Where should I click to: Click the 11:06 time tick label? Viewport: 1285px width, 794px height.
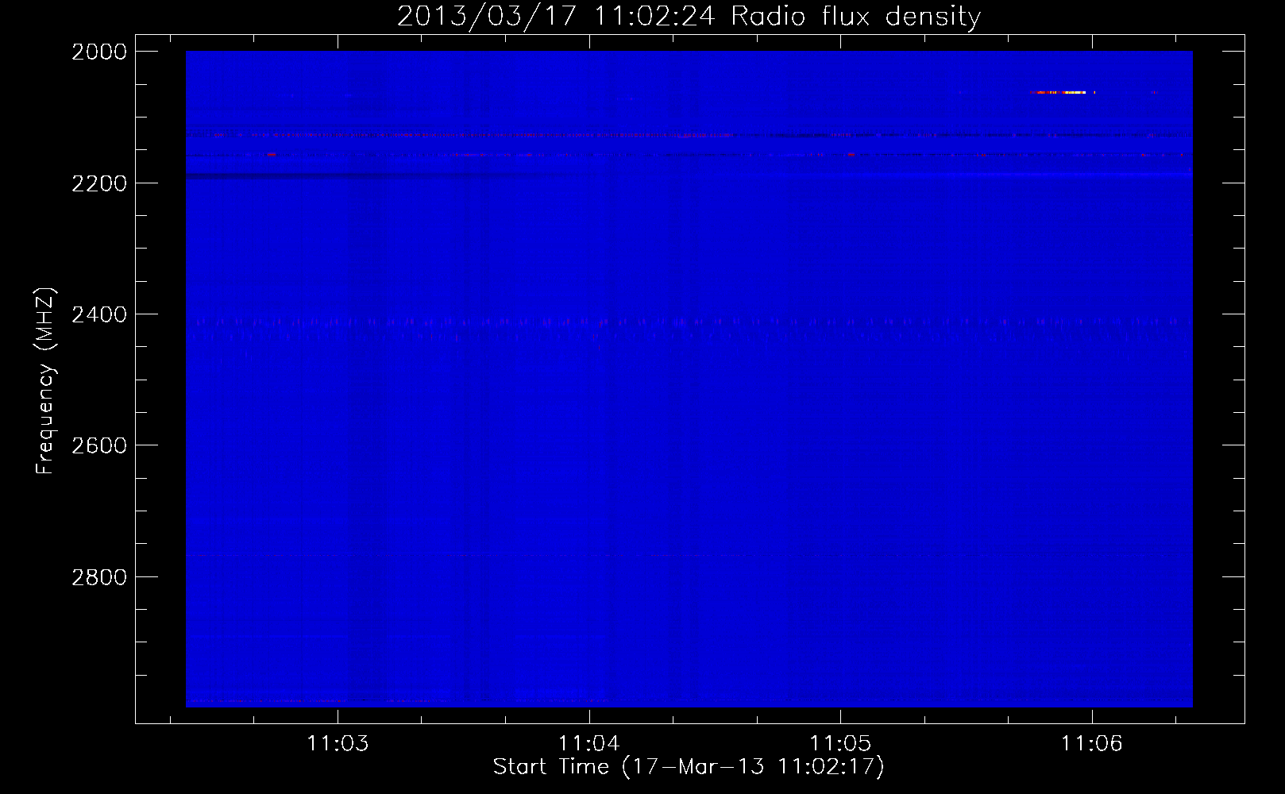point(1092,743)
